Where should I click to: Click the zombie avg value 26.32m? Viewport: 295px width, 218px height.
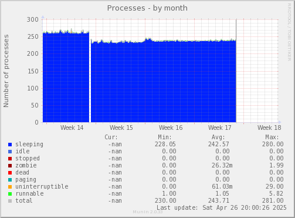coord(222,165)
